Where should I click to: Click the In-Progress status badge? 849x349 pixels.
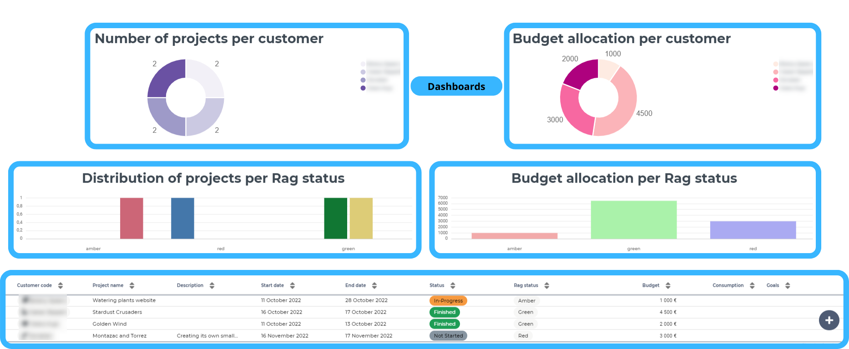point(448,301)
